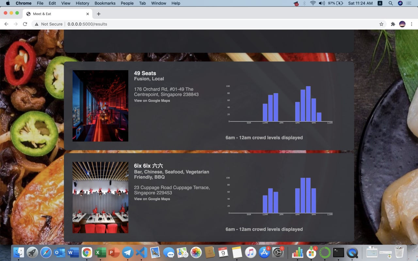Click the tallest bar in 49 Seats chart
This screenshot has width=418, height=261.
tap(308, 104)
